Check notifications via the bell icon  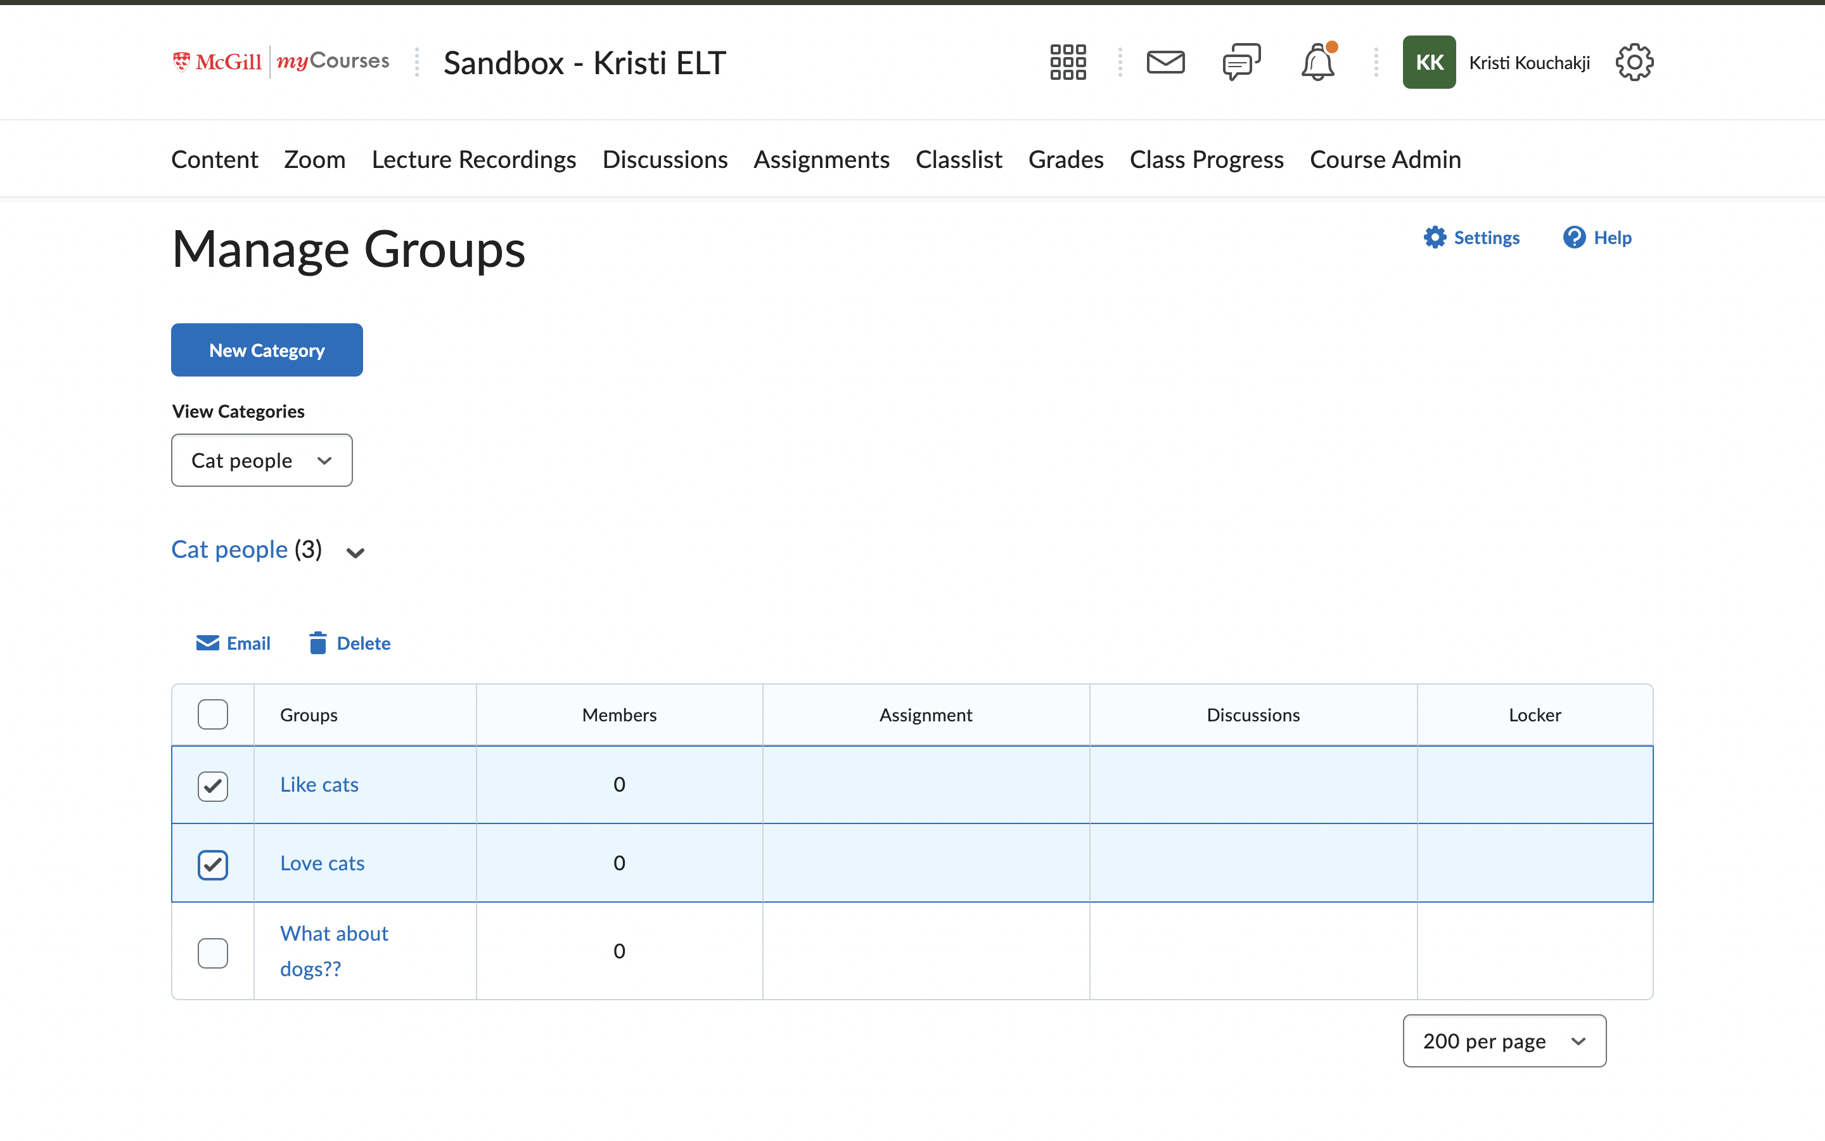[x=1318, y=62]
